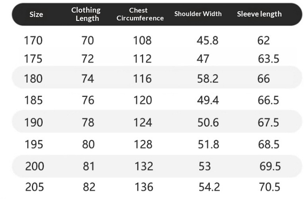The image size is (305, 199).
Task: Click the chest circumference value 124
Action: pos(143,123)
